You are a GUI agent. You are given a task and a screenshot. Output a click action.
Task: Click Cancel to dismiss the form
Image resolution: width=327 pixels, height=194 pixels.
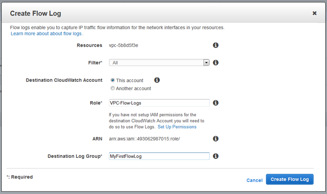pos(254,180)
